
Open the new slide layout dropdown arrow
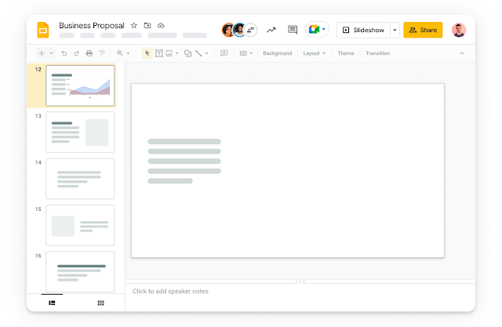51,53
